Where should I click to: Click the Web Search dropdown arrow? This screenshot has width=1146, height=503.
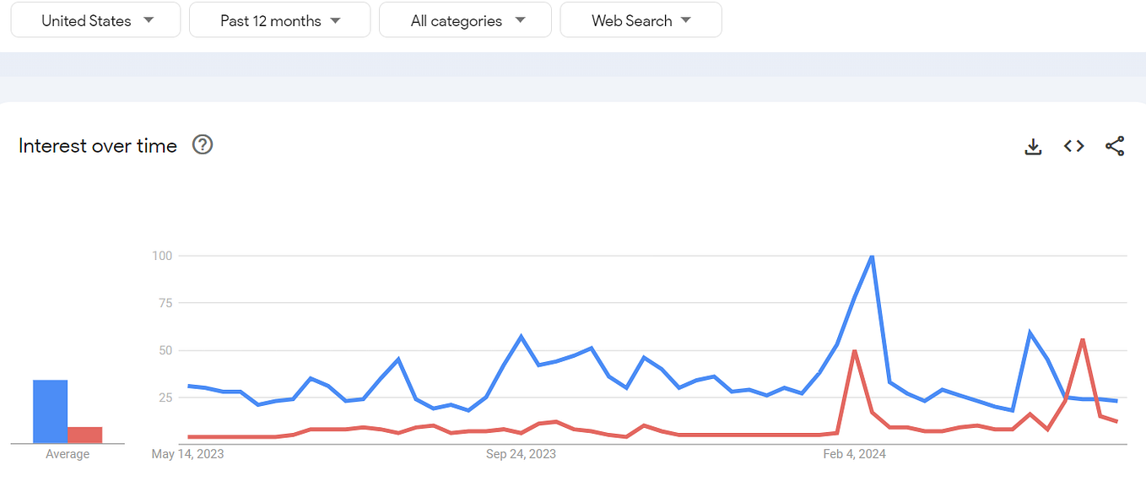pyautogui.click(x=685, y=20)
